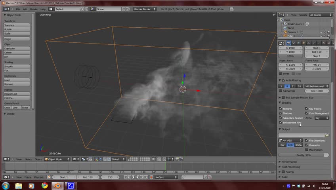Toggle the Ray Tracing checkbox
Image resolution: width=336 pixels, height=190 pixels.
[x=307, y=108]
